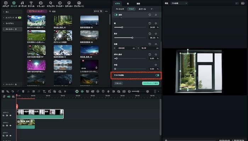Image resolution: width=248 pixels, height=141 pixels.
Task: Open the オーディオ (Audio) panel icon
Action: click(22, 4)
